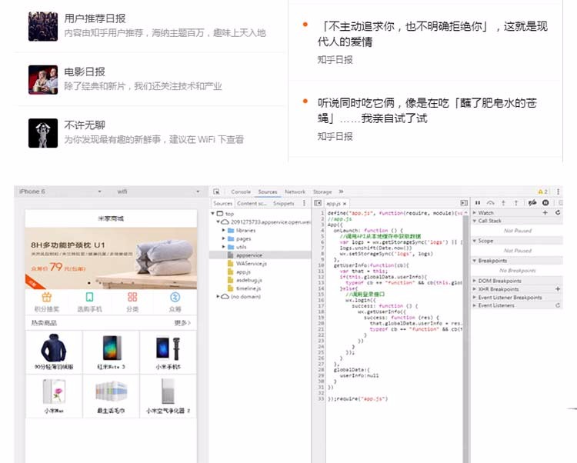The width and height of the screenshot is (577, 463).
Task: Tap the 积分抽奖 gift icon
Action: pos(47,297)
